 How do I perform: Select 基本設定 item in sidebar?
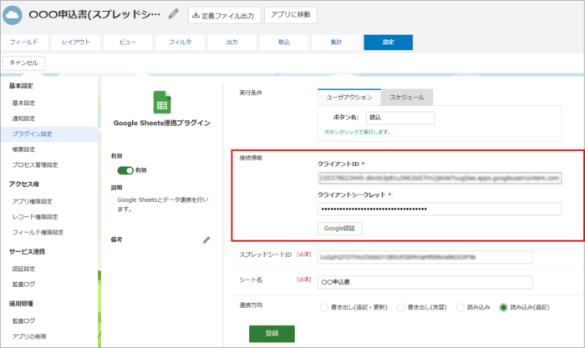click(24, 103)
